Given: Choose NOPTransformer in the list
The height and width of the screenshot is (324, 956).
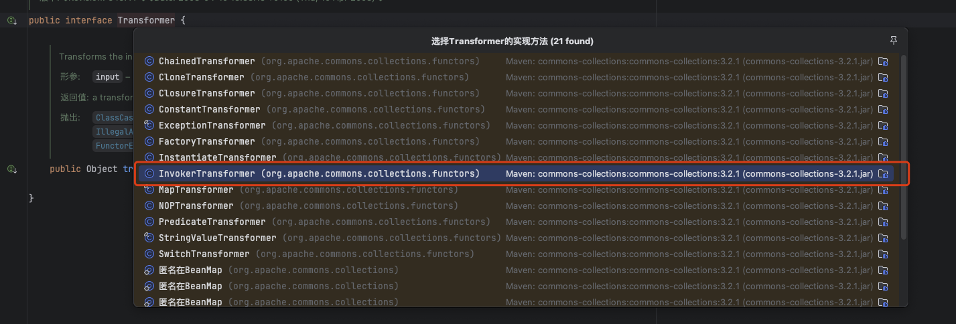Looking at the screenshot, I should pyautogui.click(x=196, y=206).
